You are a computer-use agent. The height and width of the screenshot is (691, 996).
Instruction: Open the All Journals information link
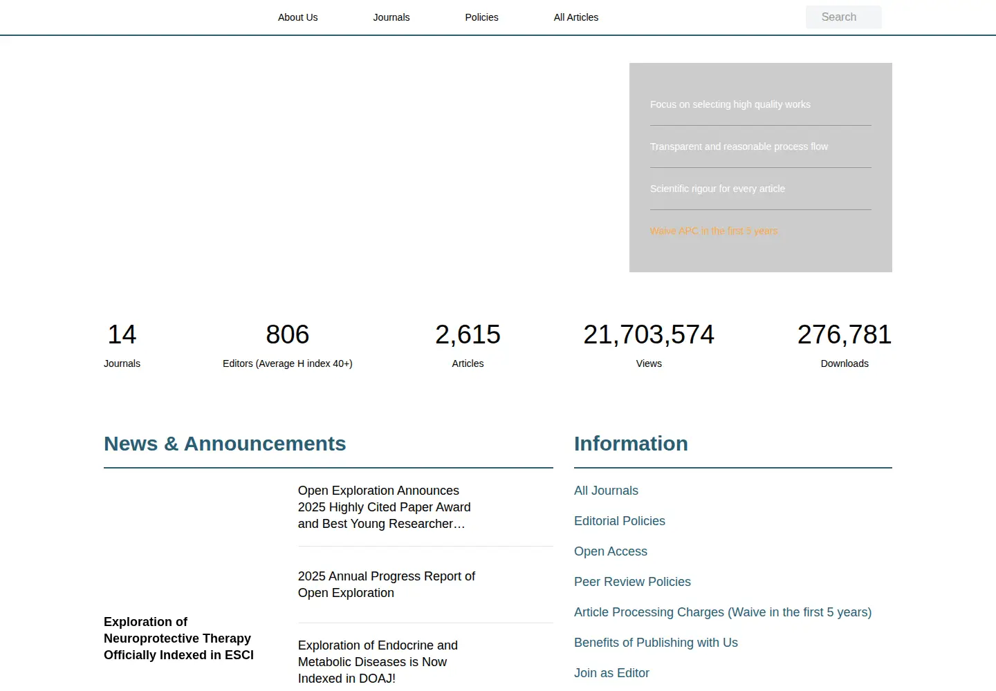point(606,491)
